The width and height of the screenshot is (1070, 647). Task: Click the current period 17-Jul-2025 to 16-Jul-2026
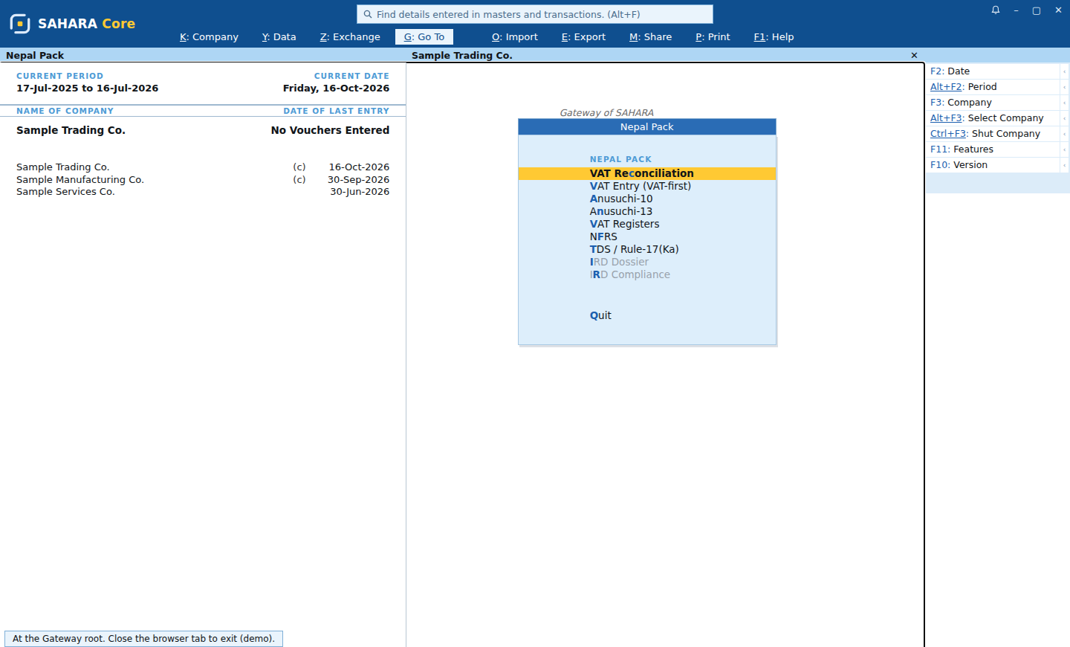tap(88, 88)
